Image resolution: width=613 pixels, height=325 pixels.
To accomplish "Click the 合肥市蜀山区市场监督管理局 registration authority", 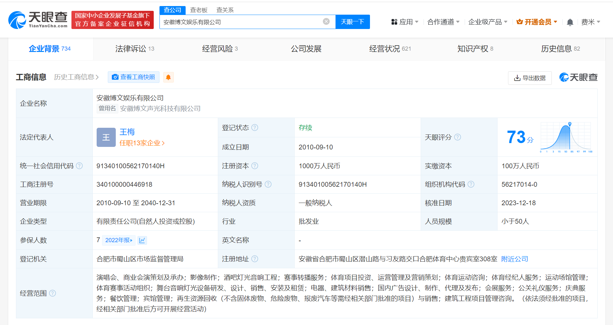I will tap(140, 259).
